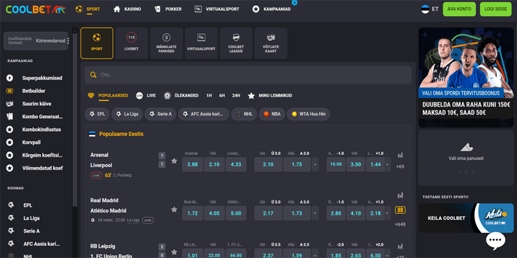The image size is (517, 258).
Task: Favorite the Real Madrid vs Atlético star
Action: pyautogui.click(x=174, y=209)
